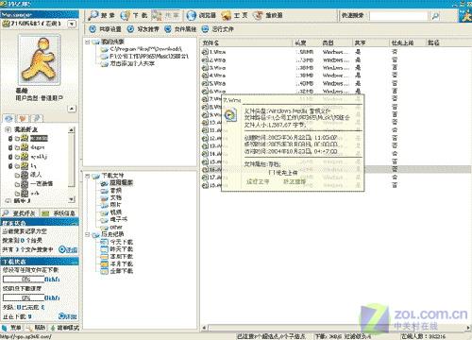472x340 pixels.
Task: Click the 运行文件 run file button
Action: (x=218, y=29)
